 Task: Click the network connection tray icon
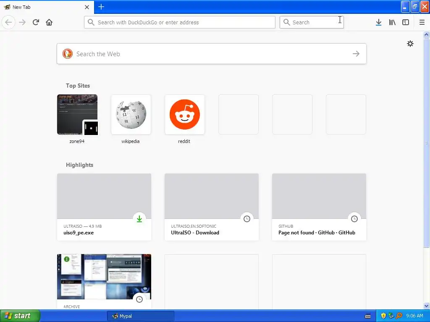(x=391, y=316)
